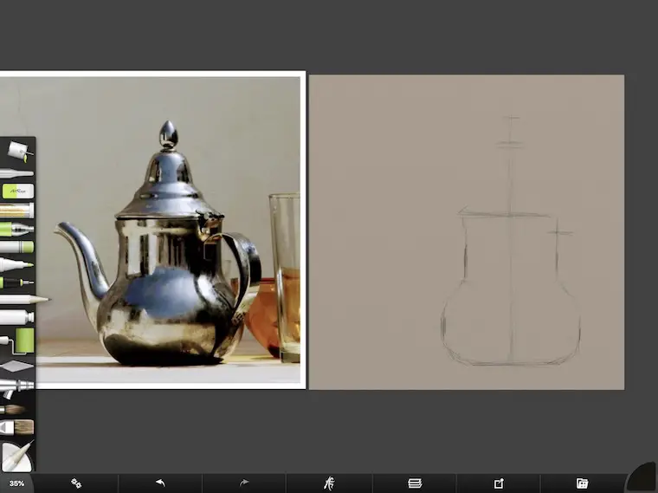The height and width of the screenshot is (493, 658).
Task: Tap the sketch canvas area
Action: (x=467, y=232)
